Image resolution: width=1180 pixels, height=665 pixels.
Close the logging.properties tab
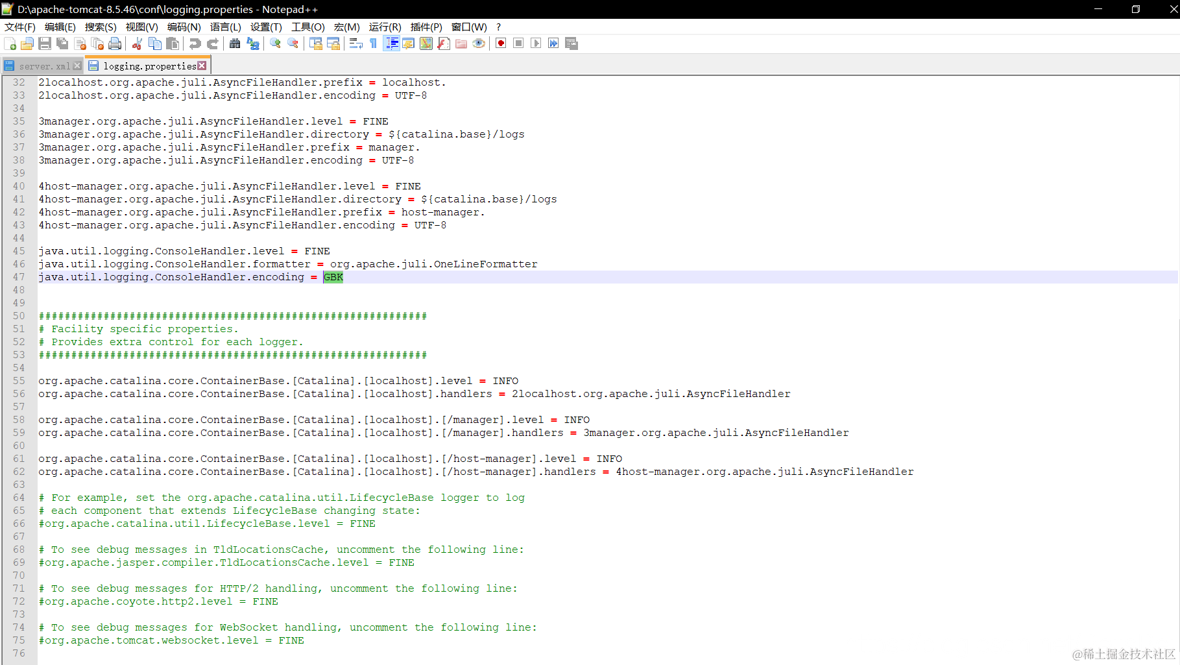pos(202,66)
